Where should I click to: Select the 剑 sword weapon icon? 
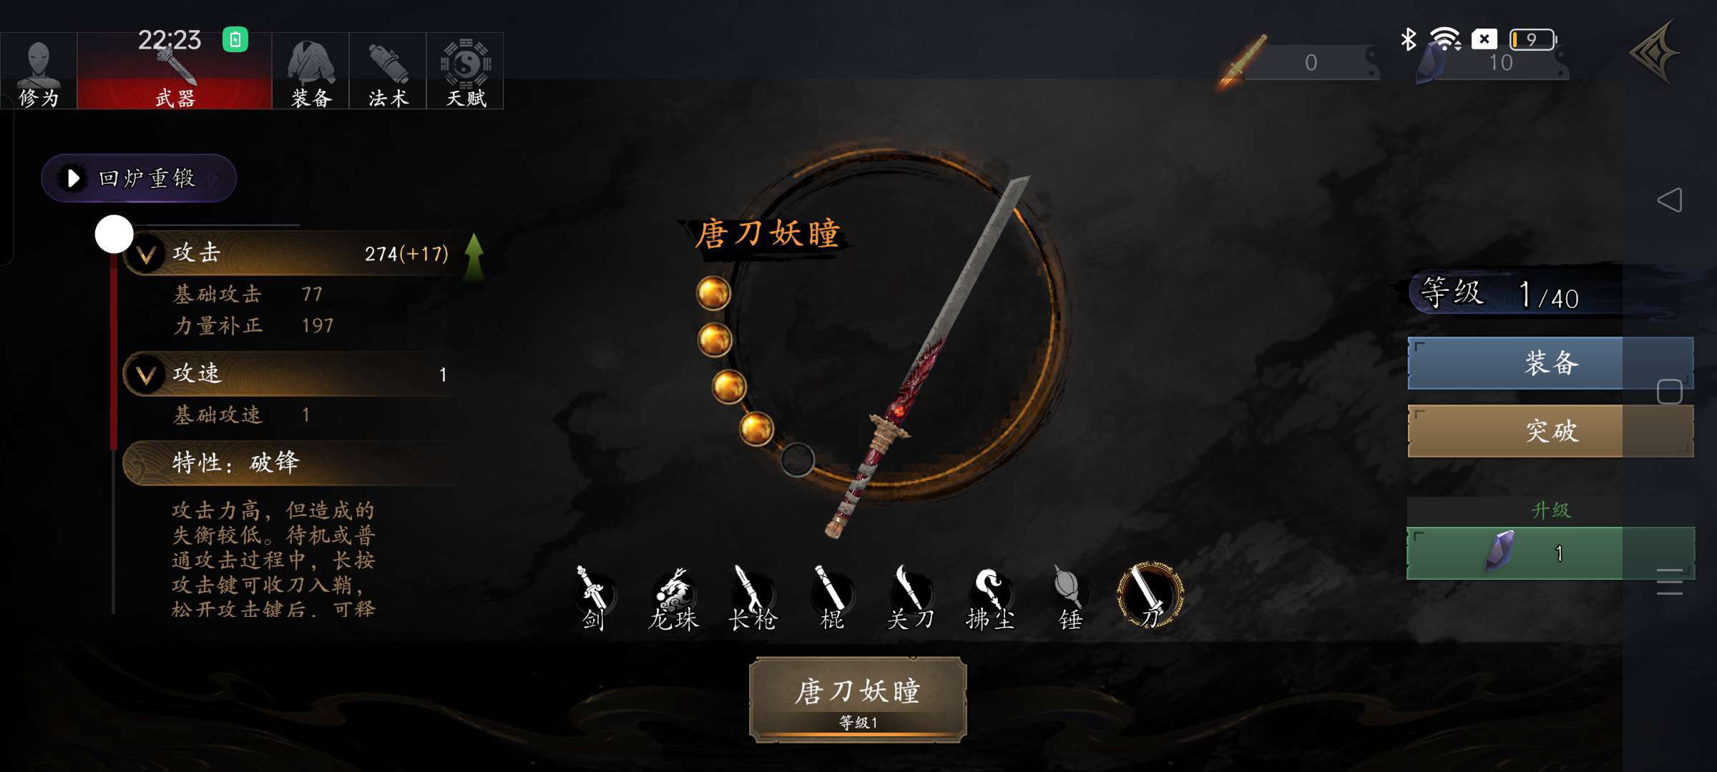coord(593,598)
